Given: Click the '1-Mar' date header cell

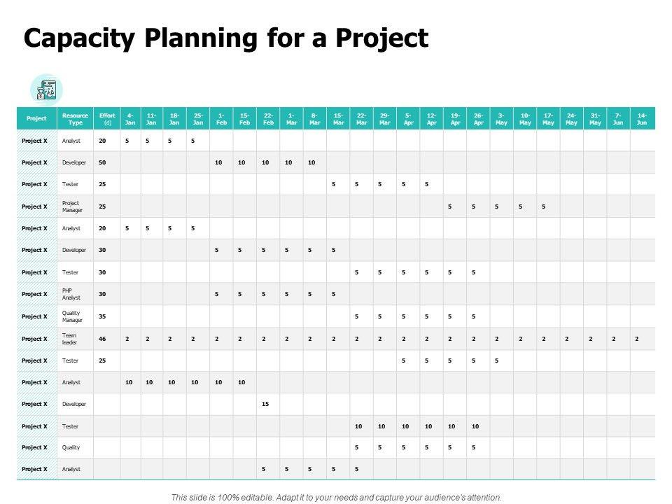Looking at the screenshot, I should pos(290,118).
